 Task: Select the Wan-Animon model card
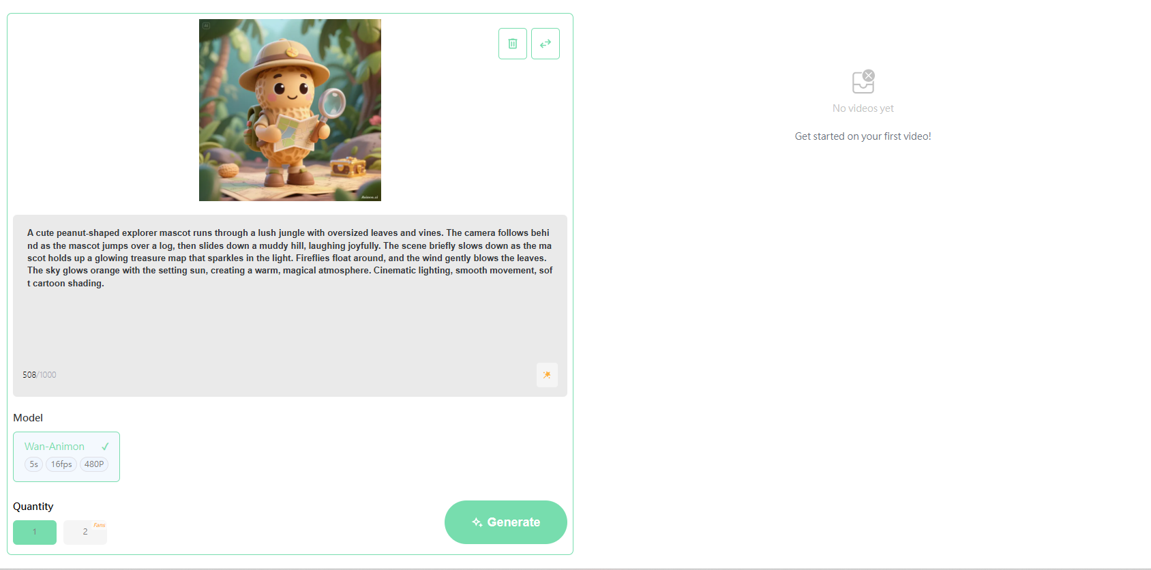(x=66, y=457)
